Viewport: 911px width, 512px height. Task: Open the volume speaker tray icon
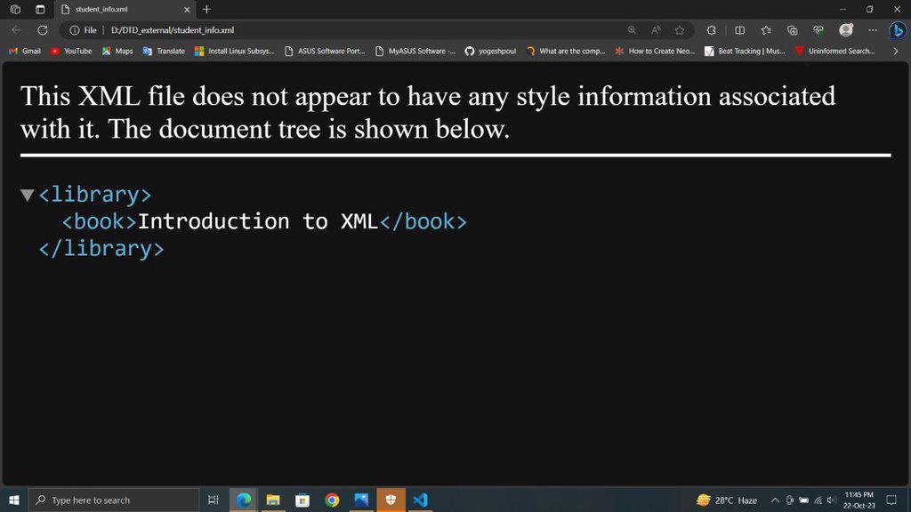(x=832, y=500)
